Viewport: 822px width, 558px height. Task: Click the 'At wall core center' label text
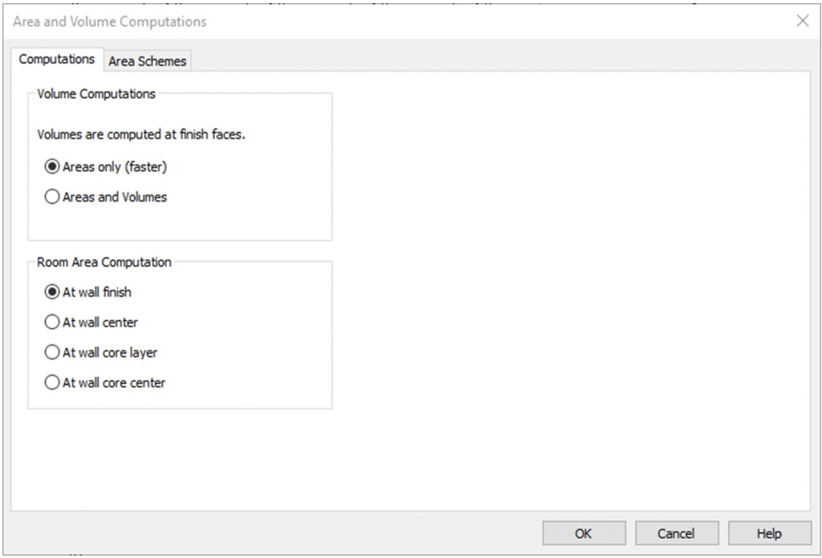point(114,383)
